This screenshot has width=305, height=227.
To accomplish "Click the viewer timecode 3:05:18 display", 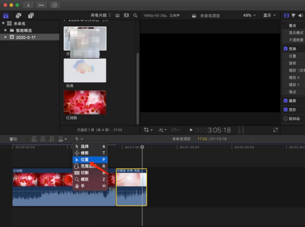I will pyautogui.click(x=212, y=130).
